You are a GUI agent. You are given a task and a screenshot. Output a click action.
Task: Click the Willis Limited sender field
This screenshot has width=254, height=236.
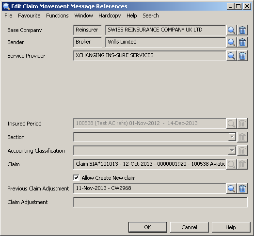point(165,42)
